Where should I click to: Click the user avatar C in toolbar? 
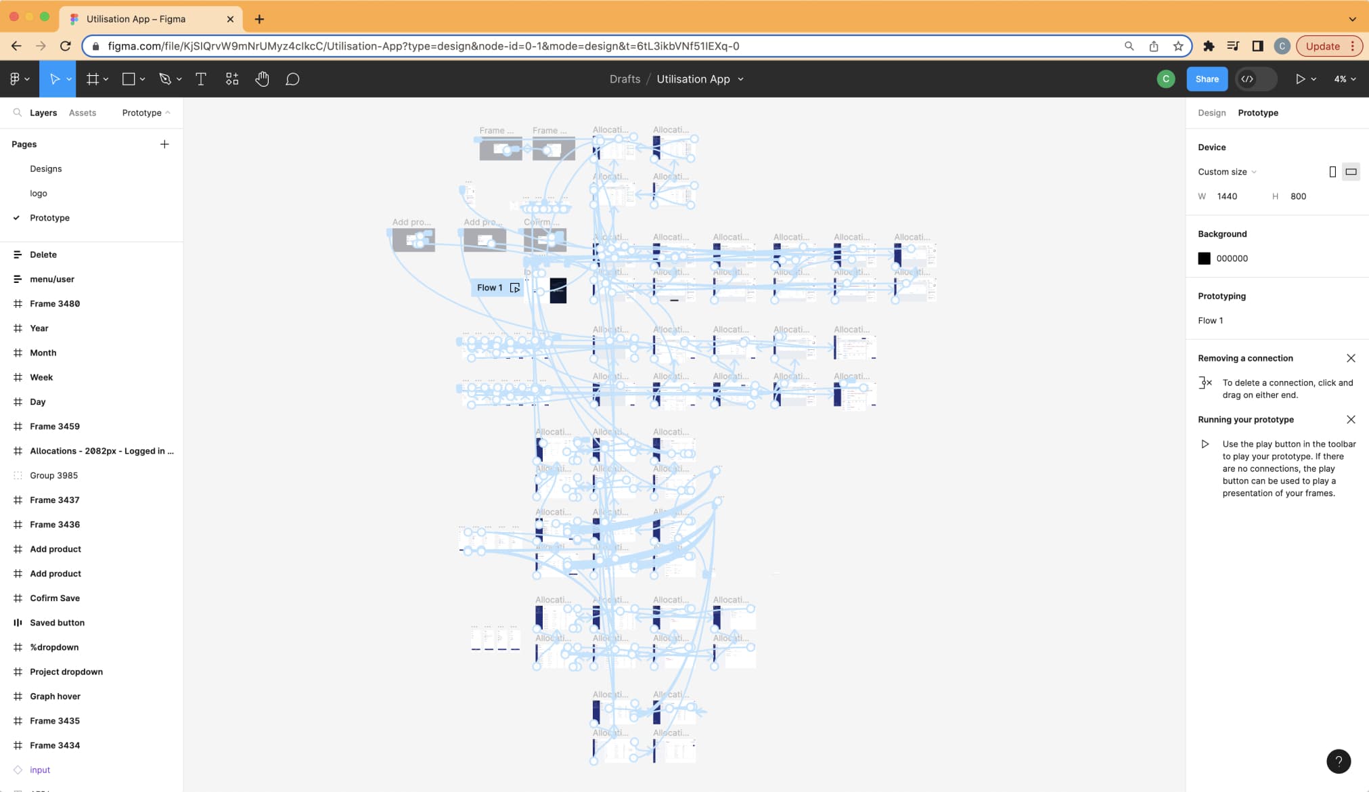1165,79
